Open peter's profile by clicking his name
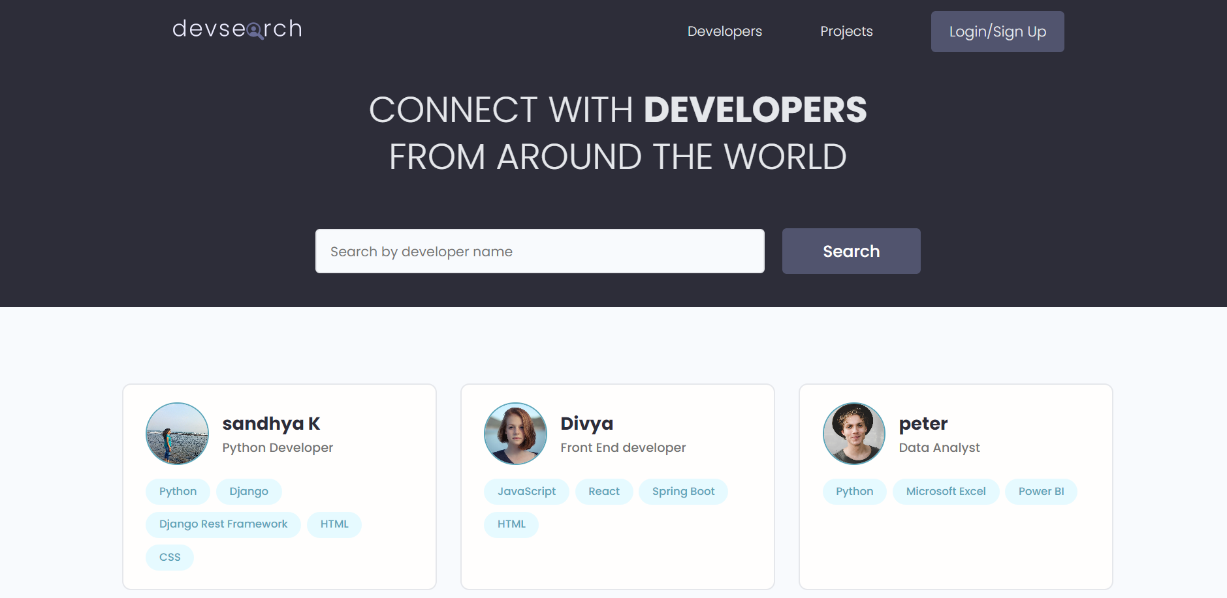This screenshot has height=598, width=1227. tap(923, 423)
